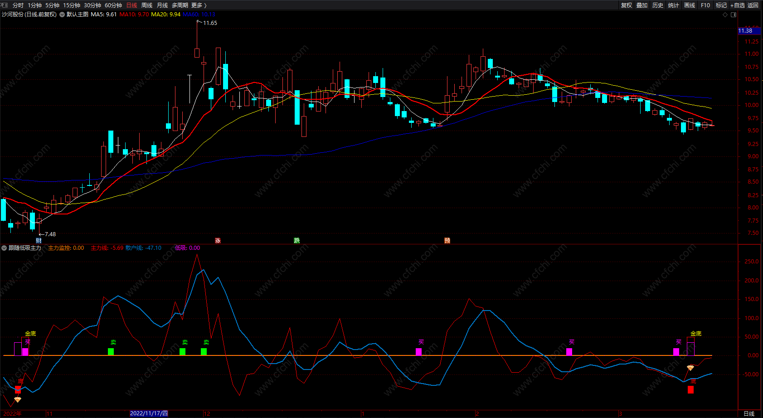Open the 画线 drawing tools
Image resolution: width=763 pixels, height=418 pixels.
[x=690, y=5]
